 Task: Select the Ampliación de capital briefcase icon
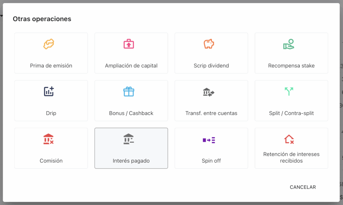129,44
